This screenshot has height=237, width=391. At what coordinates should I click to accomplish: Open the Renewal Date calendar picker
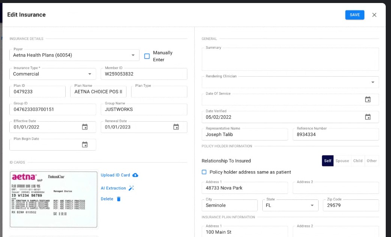(176, 127)
